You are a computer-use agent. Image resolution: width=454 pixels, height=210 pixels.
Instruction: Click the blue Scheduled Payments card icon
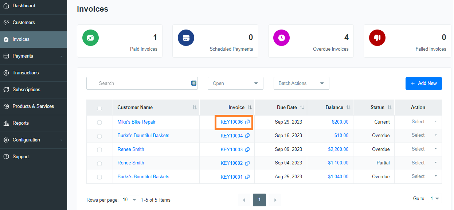point(186,38)
